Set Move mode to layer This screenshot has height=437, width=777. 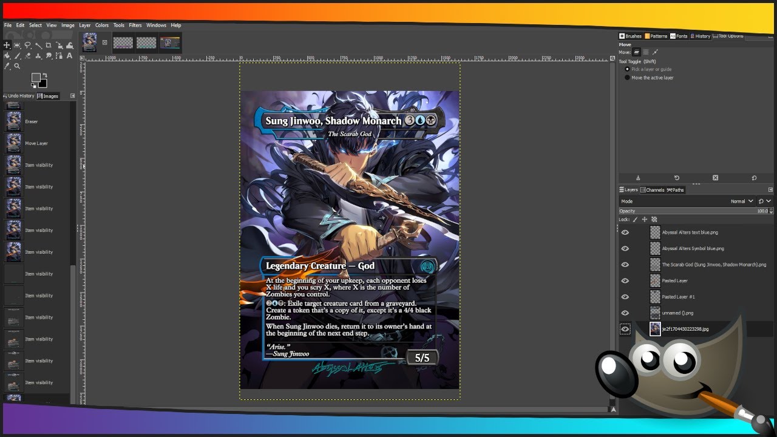pyautogui.click(x=636, y=52)
